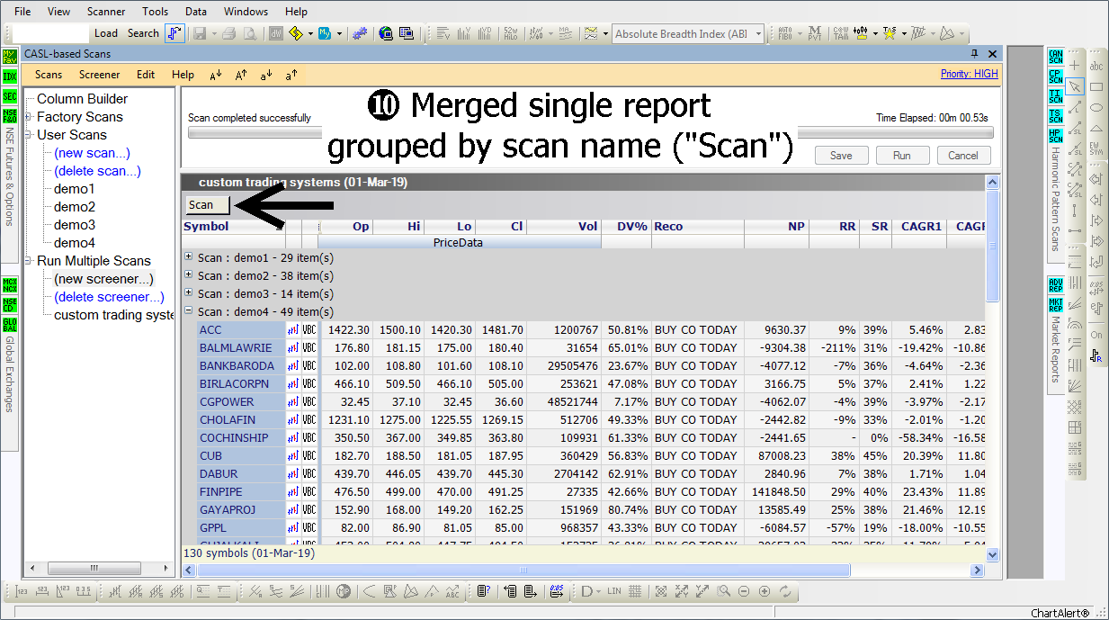The image size is (1109, 620).
Task: Click the zoom out minus icon bottom toolbar
Action: (x=744, y=591)
